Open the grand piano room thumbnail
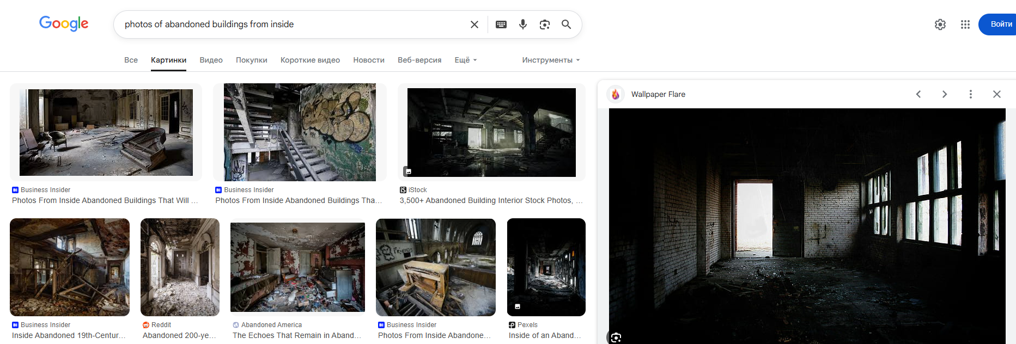The width and height of the screenshot is (1016, 344). (x=106, y=132)
